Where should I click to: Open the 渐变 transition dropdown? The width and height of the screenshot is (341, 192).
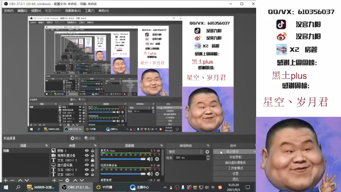[185, 152]
